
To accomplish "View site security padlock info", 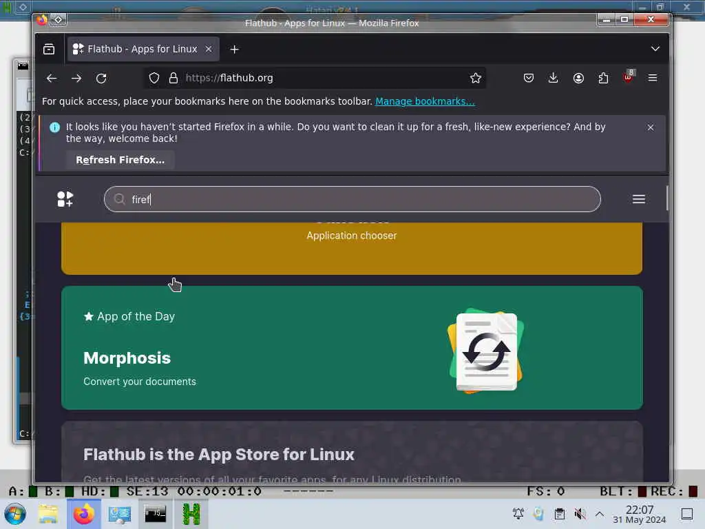I will click(x=173, y=79).
